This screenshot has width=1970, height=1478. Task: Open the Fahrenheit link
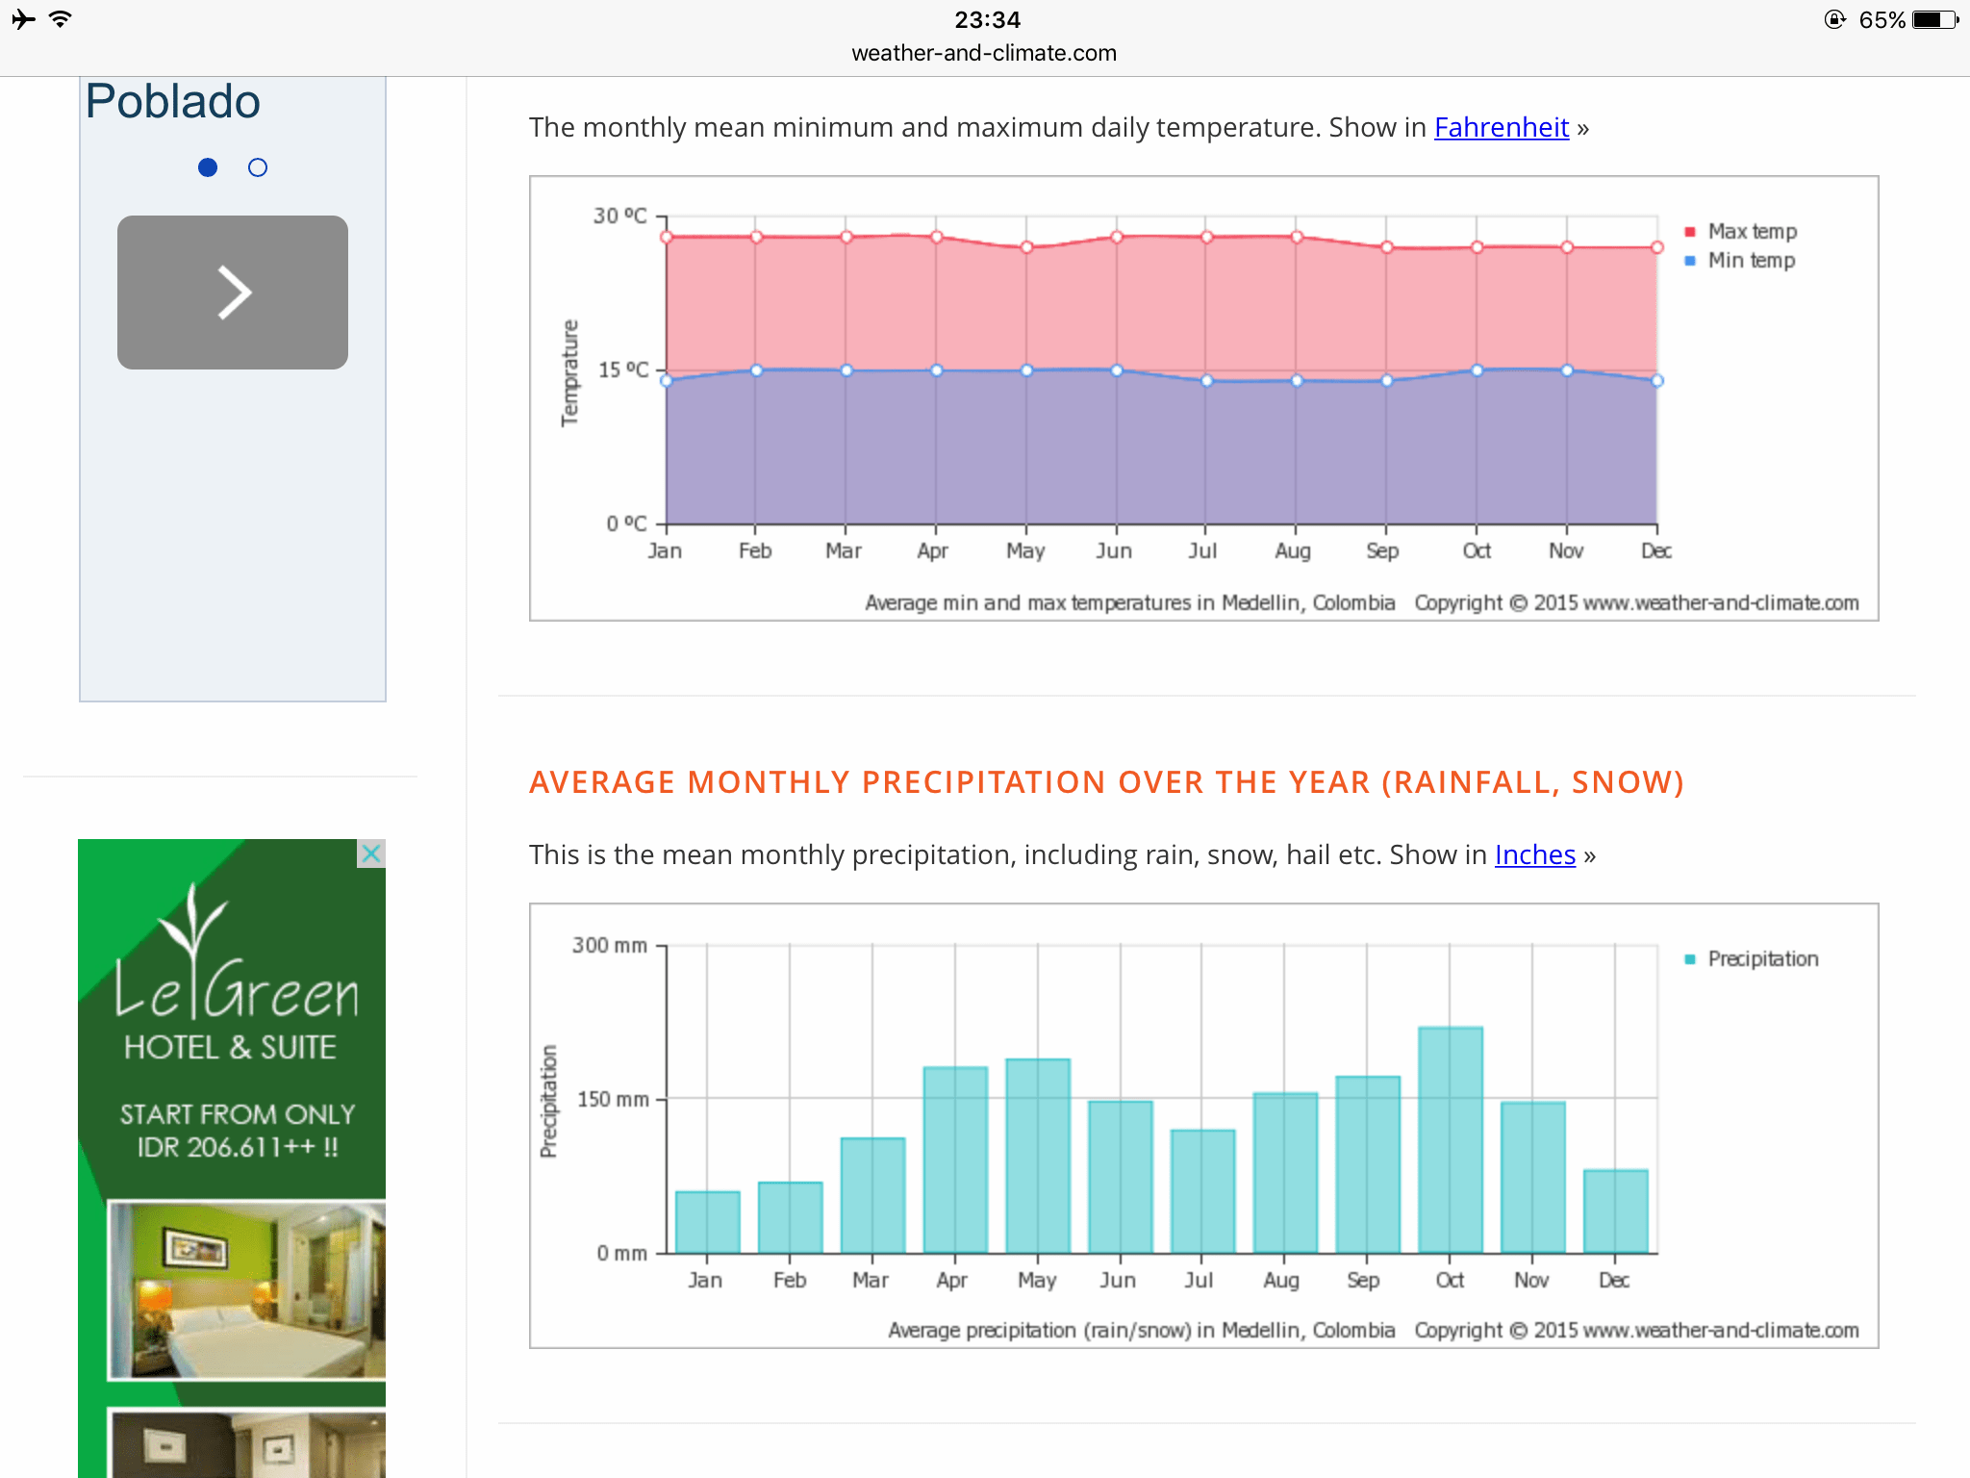[1501, 127]
